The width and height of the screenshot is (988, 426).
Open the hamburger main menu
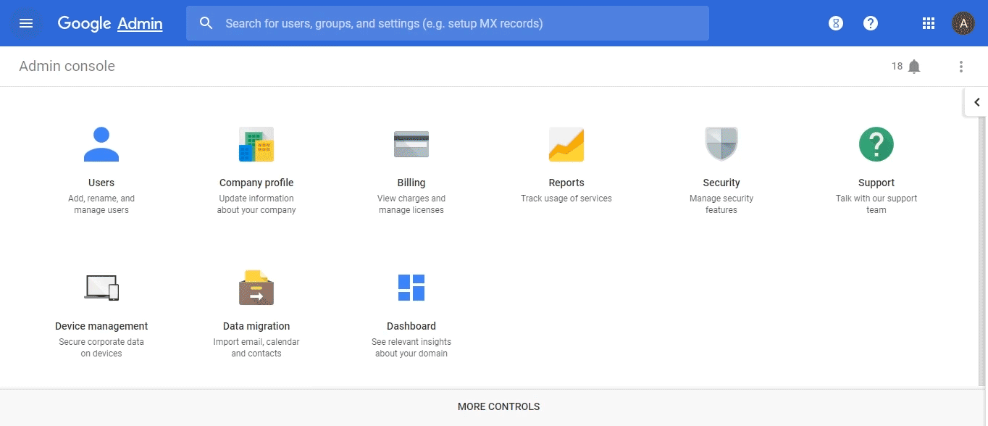26,23
